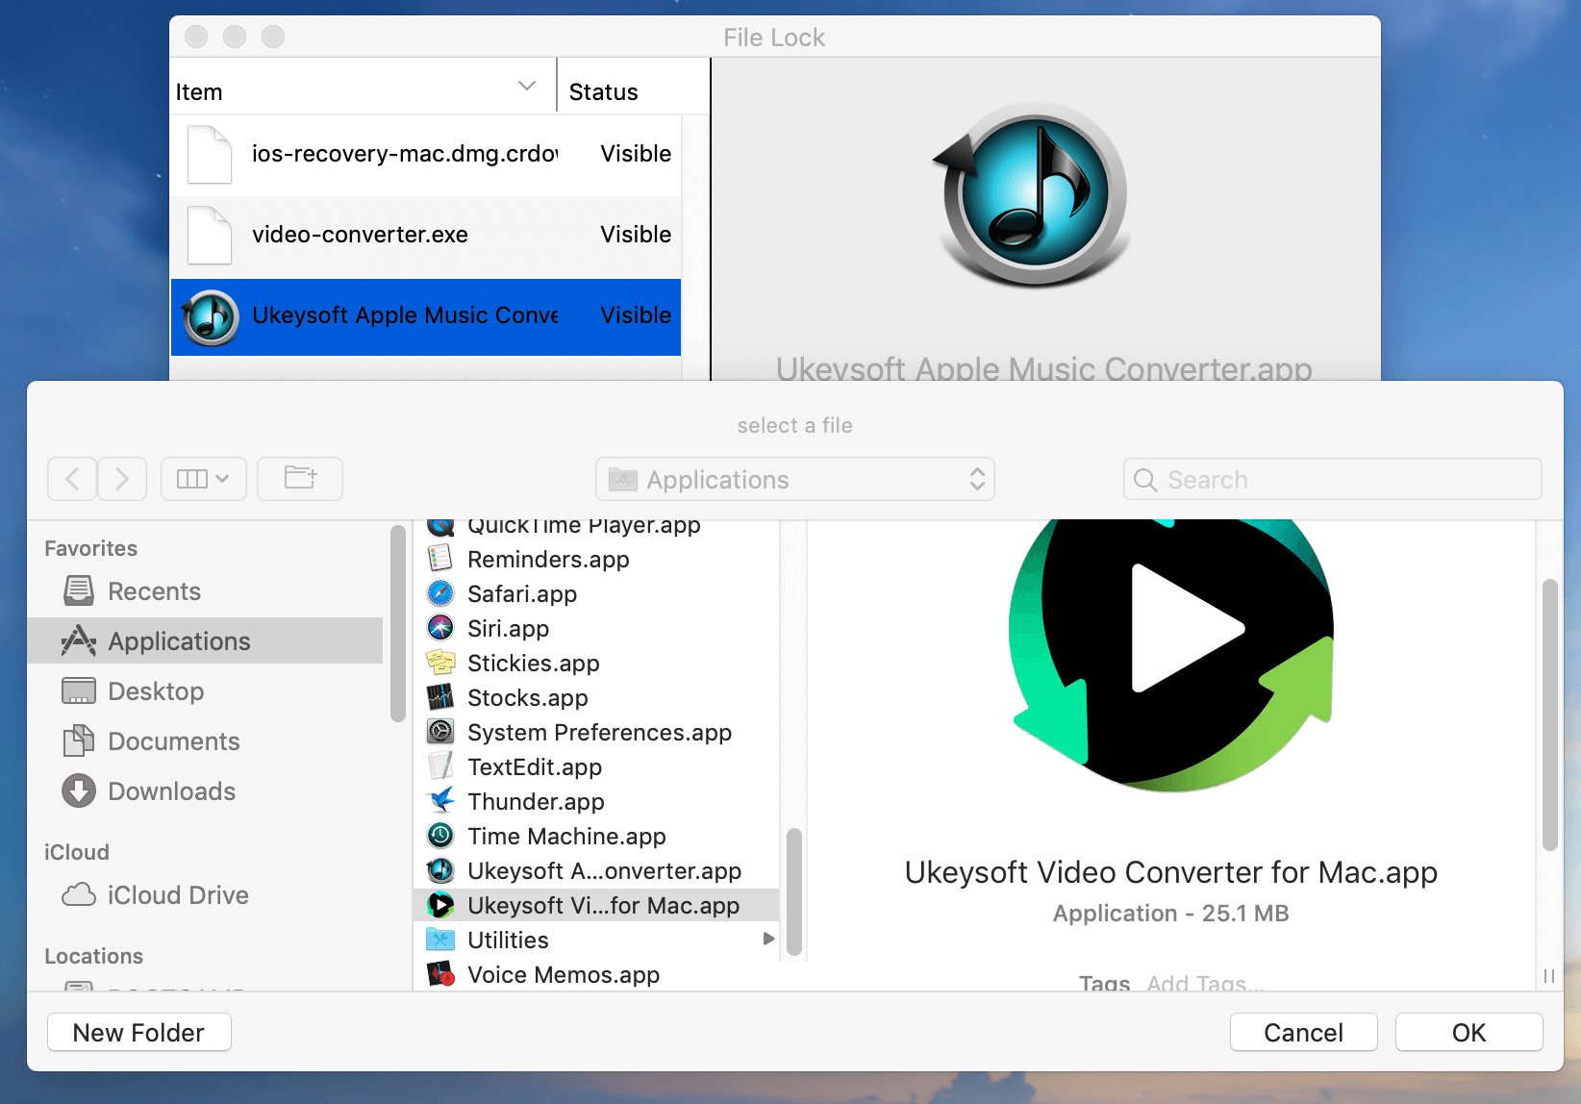
Task: Click the sidebar vertical scrollbar
Action: point(397,623)
